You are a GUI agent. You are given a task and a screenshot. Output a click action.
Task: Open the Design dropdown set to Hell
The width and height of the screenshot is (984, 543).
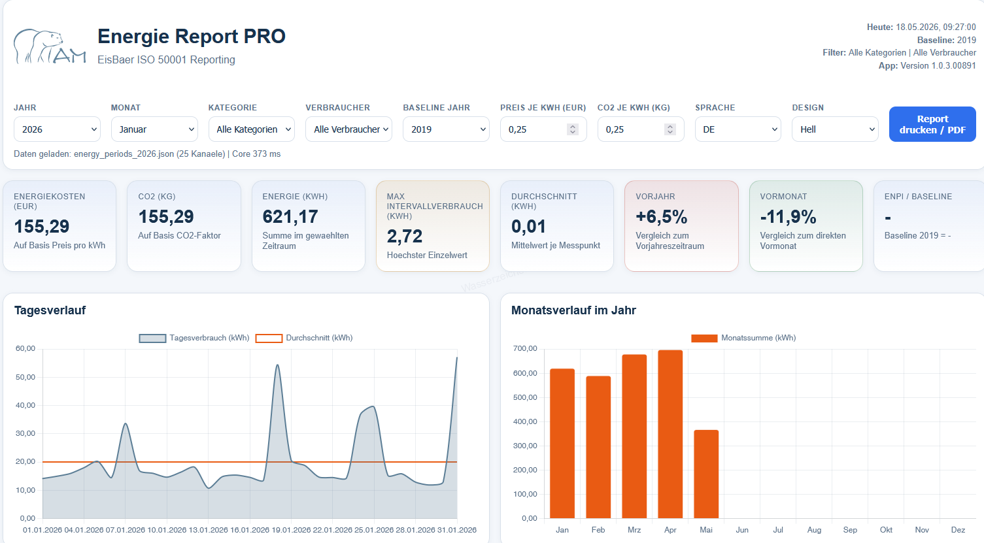pyautogui.click(x=836, y=129)
